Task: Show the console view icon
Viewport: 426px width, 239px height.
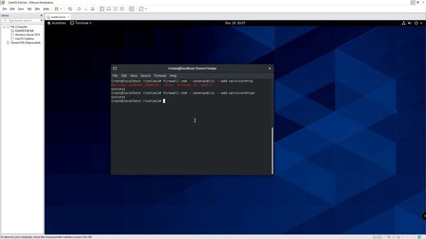Action: [132, 9]
